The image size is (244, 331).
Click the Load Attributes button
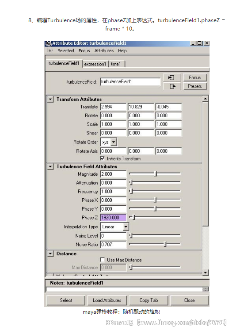pyautogui.click(x=107, y=300)
